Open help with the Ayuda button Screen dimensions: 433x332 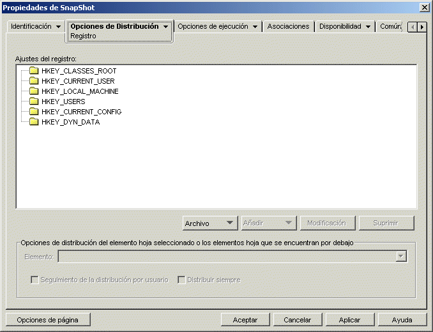click(x=402, y=320)
